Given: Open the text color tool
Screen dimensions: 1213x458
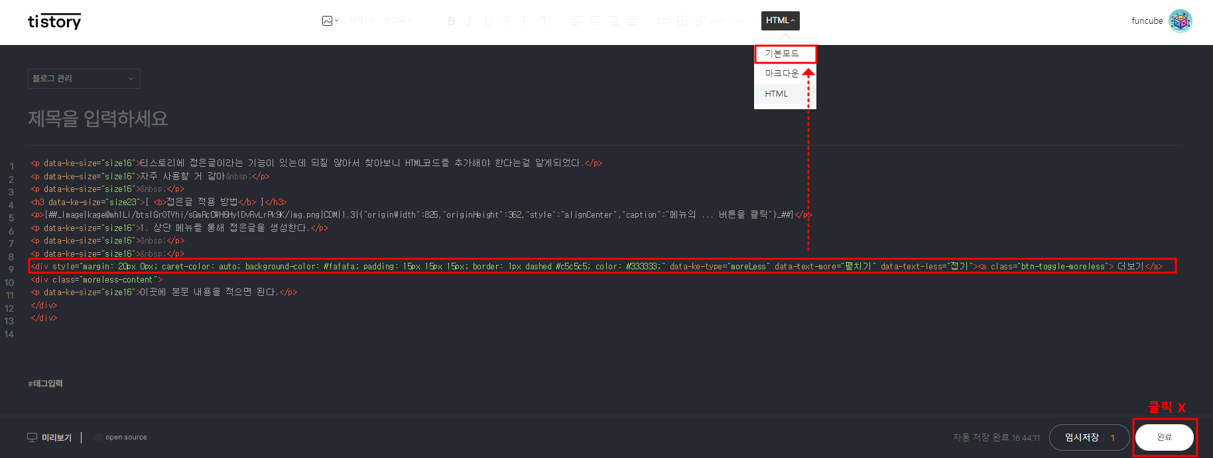Looking at the screenshot, I should tap(524, 21).
